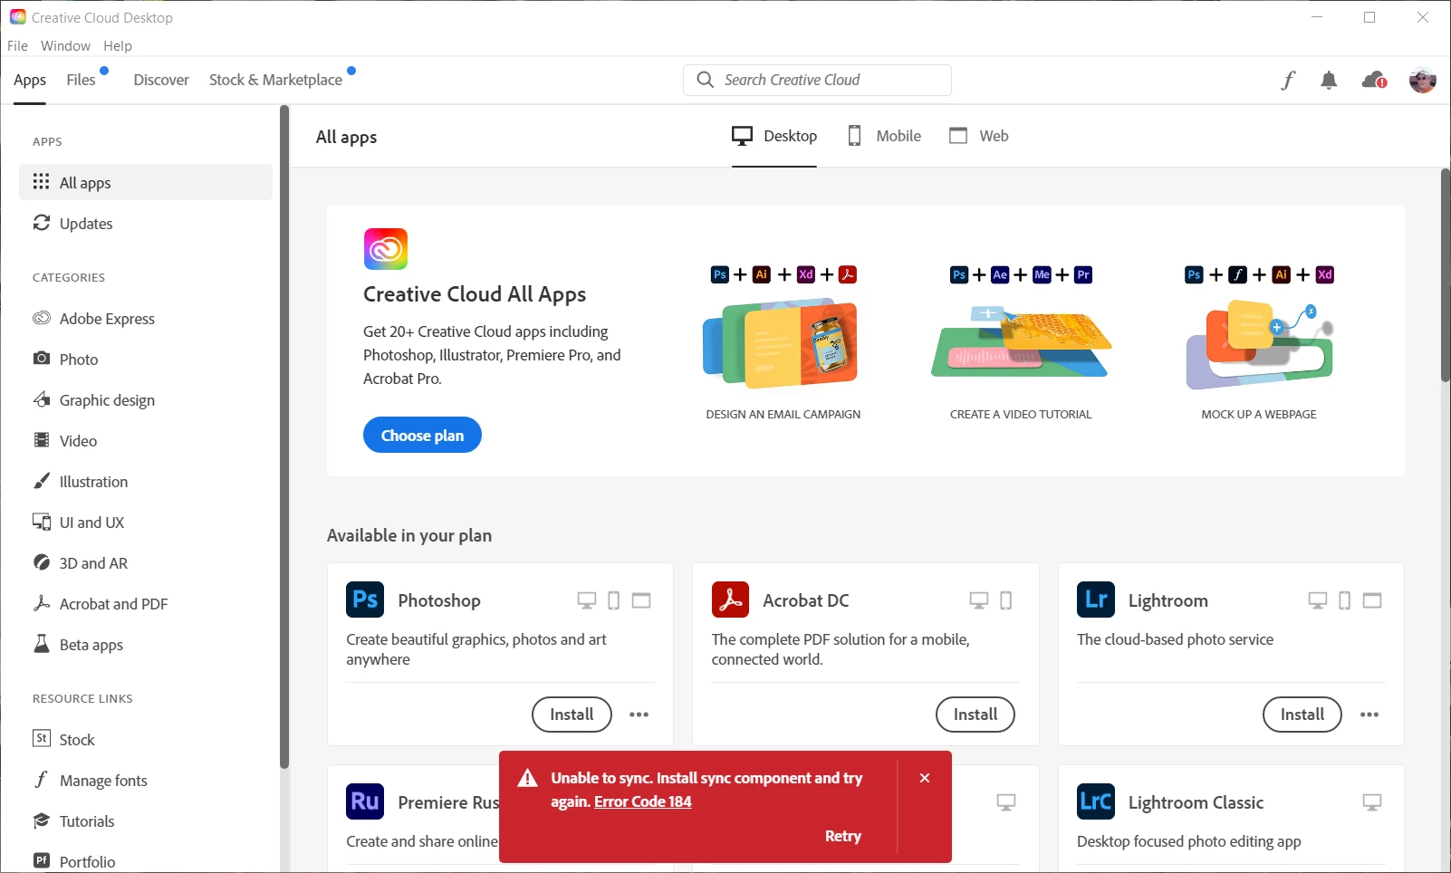Image resolution: width=1451 pixels, height=873 pixels.
Task: Click the Creative Cloud rainbow logo
Action: (x=386, y=249)
